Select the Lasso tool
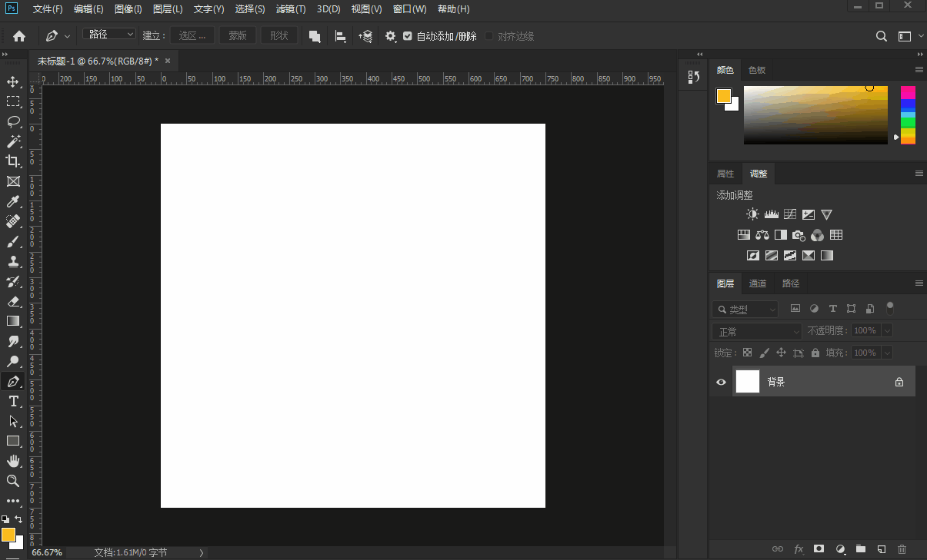The width and height of the screenshot is (927, 560). [13, 121]
